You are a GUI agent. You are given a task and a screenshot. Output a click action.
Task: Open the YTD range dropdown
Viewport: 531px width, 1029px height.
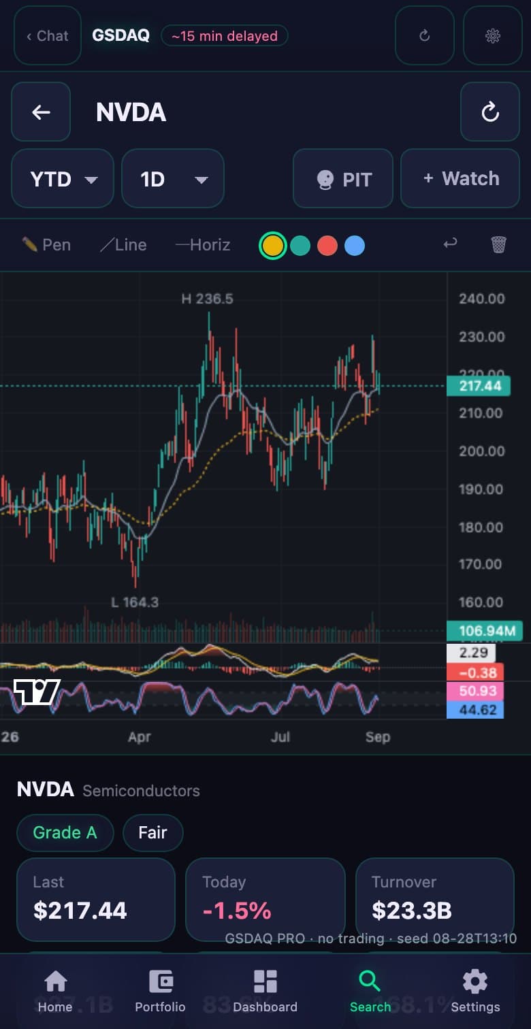coord(63,178)
